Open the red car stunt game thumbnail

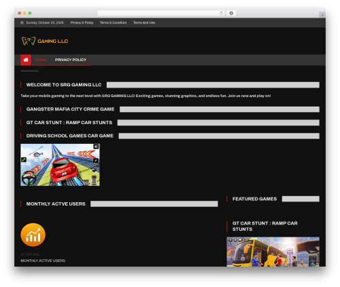click(60, 165)
